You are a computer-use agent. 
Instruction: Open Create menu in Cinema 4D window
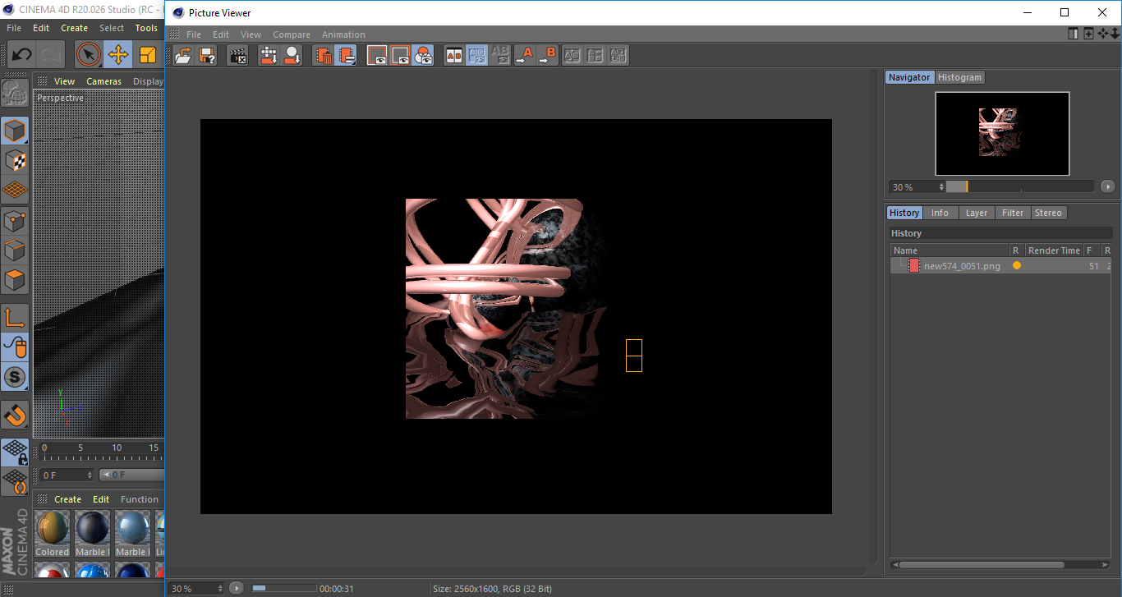tap(74, 28)
